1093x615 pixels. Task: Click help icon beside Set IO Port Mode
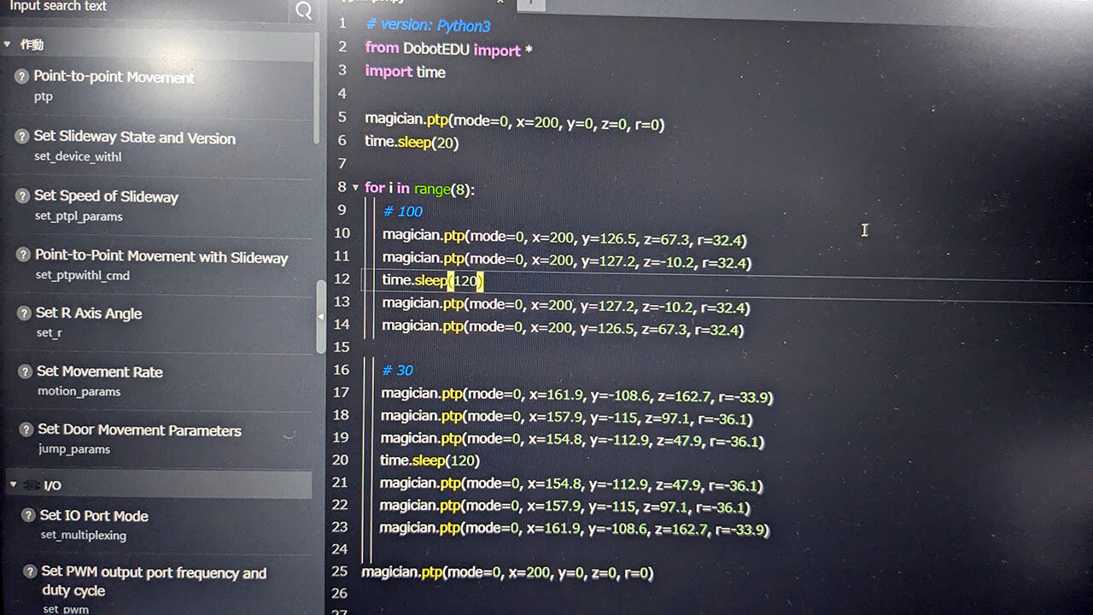click(x=28, y=515)
